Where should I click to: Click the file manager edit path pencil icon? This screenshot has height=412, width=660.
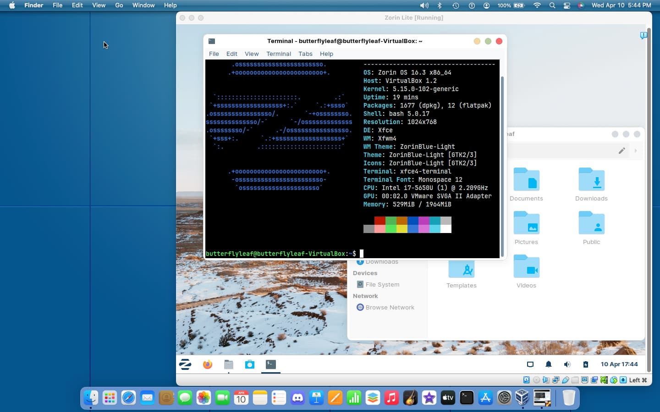[x=621, y=151]
